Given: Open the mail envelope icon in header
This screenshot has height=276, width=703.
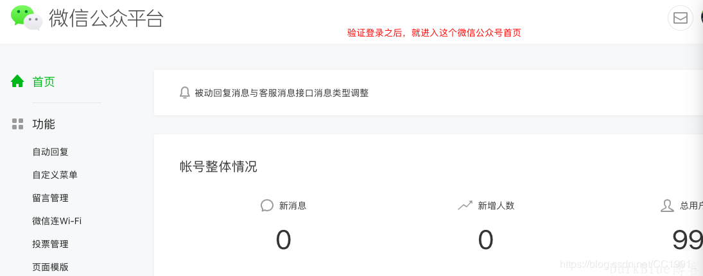Looking at the screenshot, I should [x=680, y=18].
